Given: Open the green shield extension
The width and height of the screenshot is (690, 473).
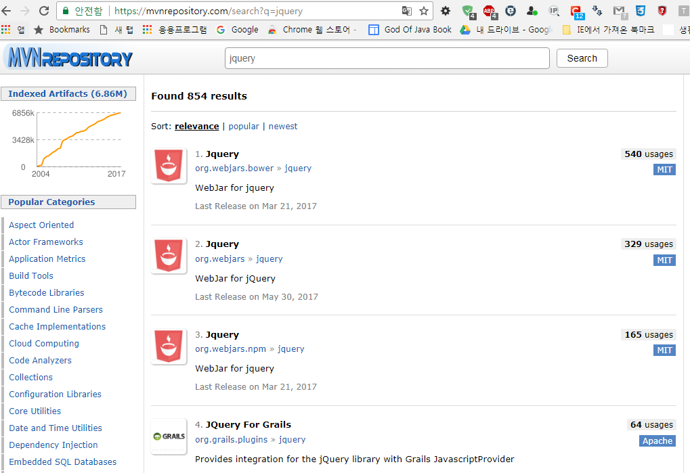Looking at the screenshot, I should [x=468, y=12].
